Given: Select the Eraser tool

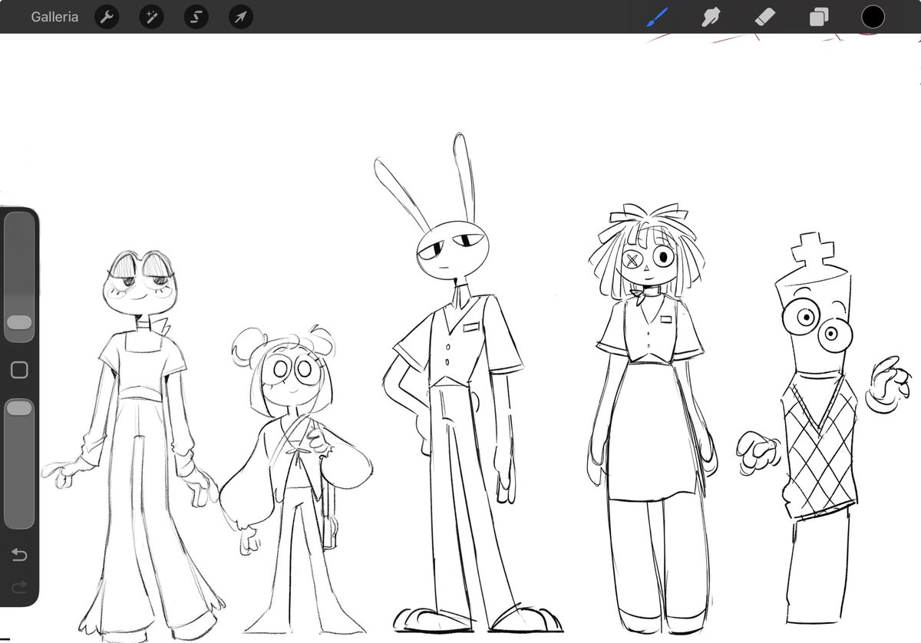Looking at the screenshot, I should (x=765, y=17).
